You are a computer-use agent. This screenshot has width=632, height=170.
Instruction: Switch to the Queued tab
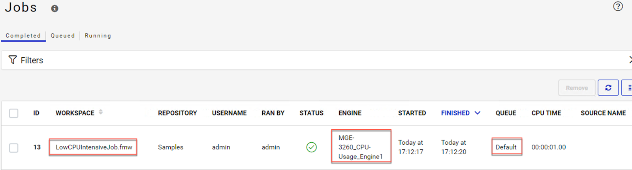click(x=62, y=36)
